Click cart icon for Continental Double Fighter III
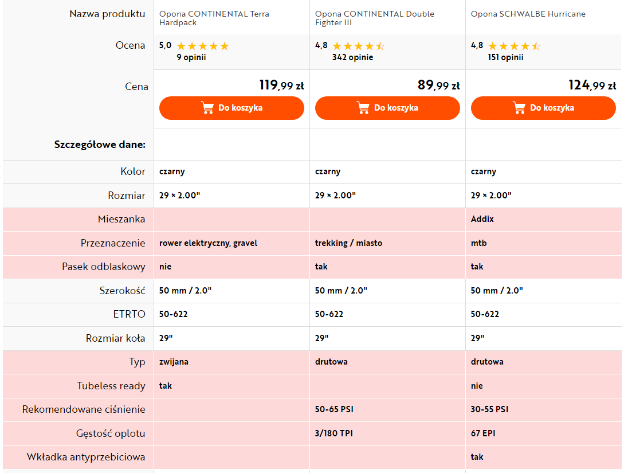The image size is (624, 473). pyautogui.click(x=363, y=108)
